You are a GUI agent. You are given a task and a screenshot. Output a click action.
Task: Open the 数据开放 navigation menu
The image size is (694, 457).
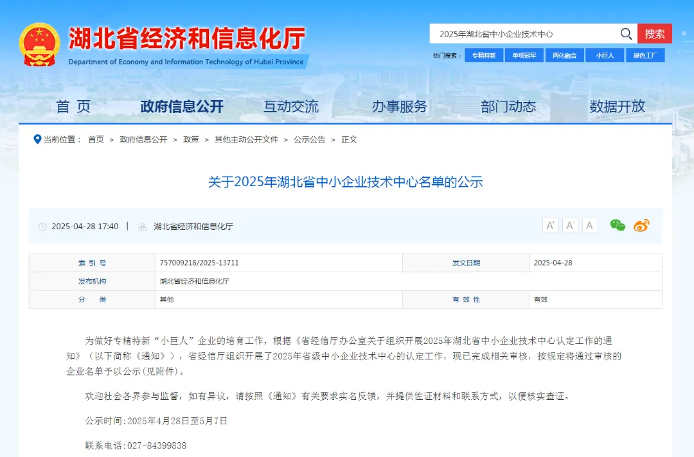(617, 107)
